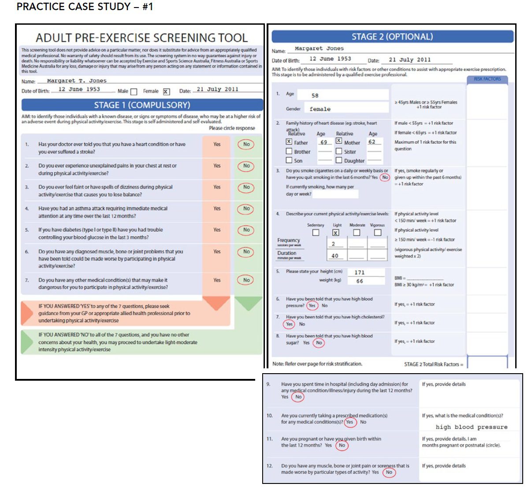Viewport: 528px width, 487px height.
Task: Click circled No for asthma attack question
Action: pos(246,209)
